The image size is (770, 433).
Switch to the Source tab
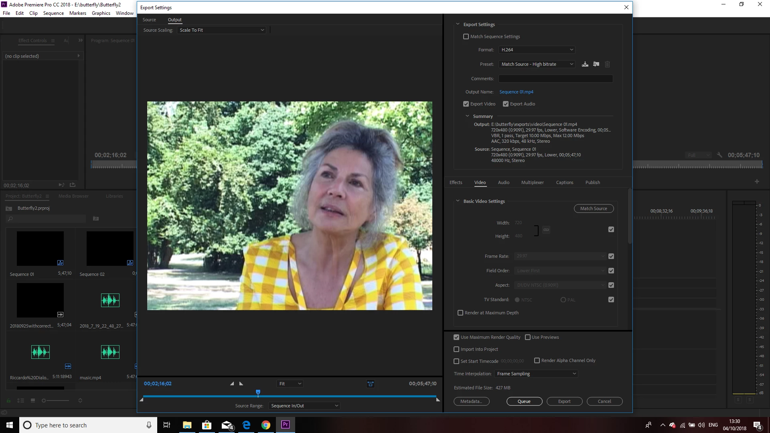pyautogui.click(x=149, y=20)
